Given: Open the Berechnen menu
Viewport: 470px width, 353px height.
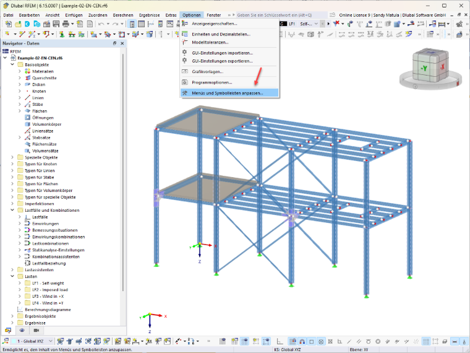Looking at the screenshot, I should pos(123,15).
